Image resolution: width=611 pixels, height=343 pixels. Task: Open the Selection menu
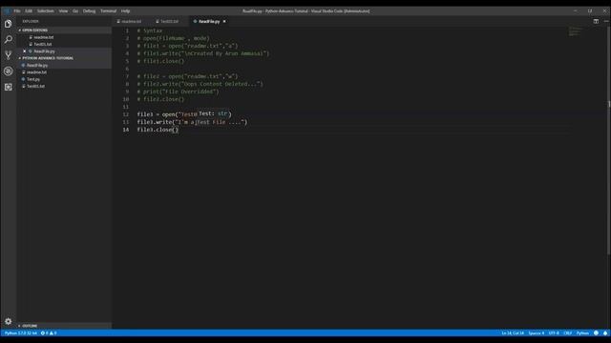coord(46,10)
